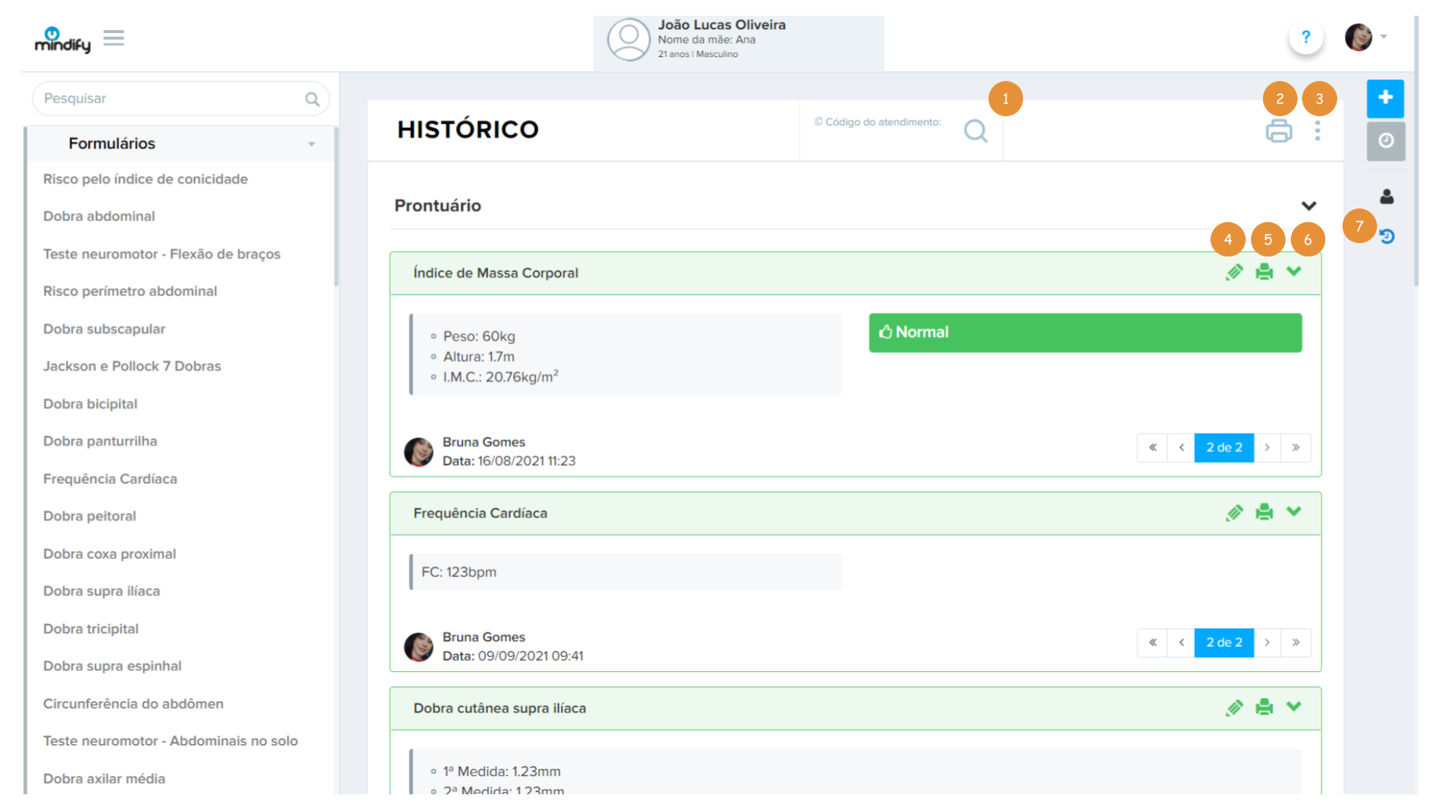Jump to the first Frequência Cardíaca record
1440x810 pixels.
1152,643
